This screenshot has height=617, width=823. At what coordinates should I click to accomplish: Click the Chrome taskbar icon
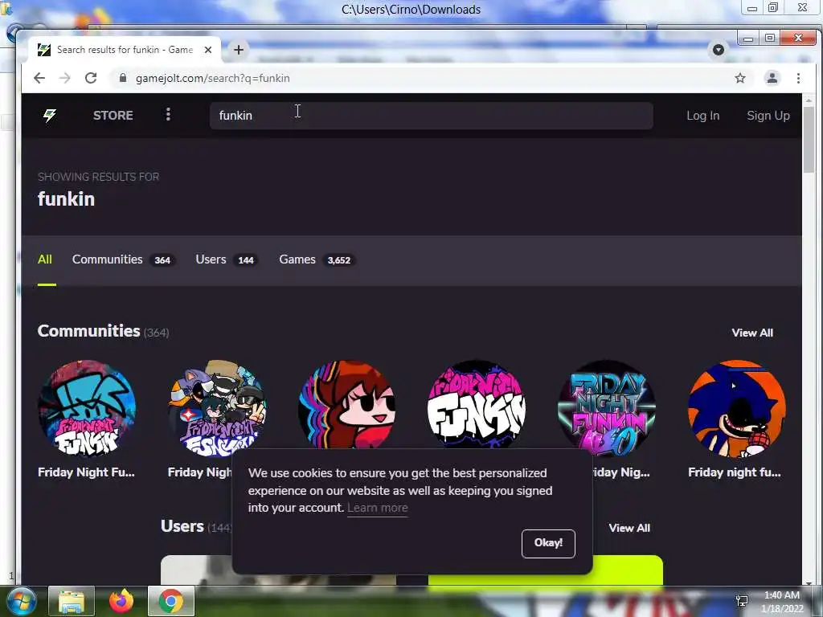tap(171, 601)
